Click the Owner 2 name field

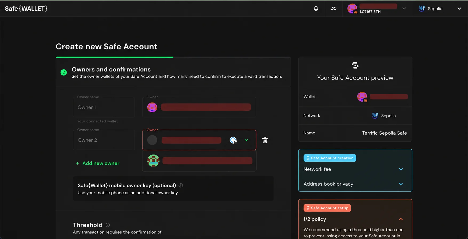click(104, 140)
